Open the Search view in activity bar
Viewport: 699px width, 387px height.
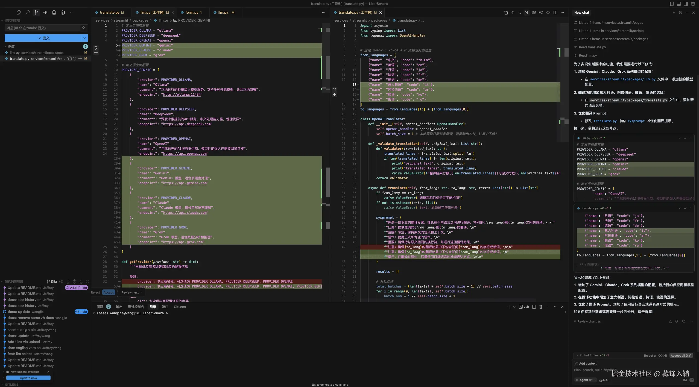click(x=28, y=13)
